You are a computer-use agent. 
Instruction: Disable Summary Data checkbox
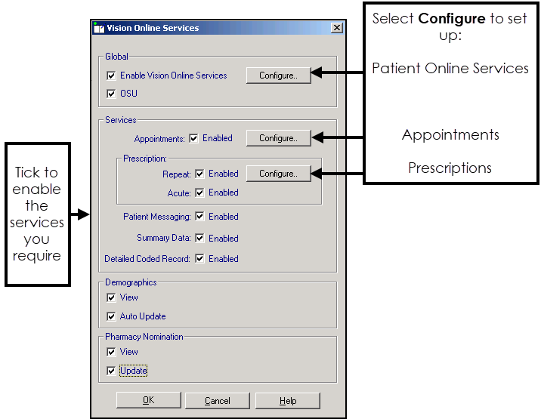point(200,239)
